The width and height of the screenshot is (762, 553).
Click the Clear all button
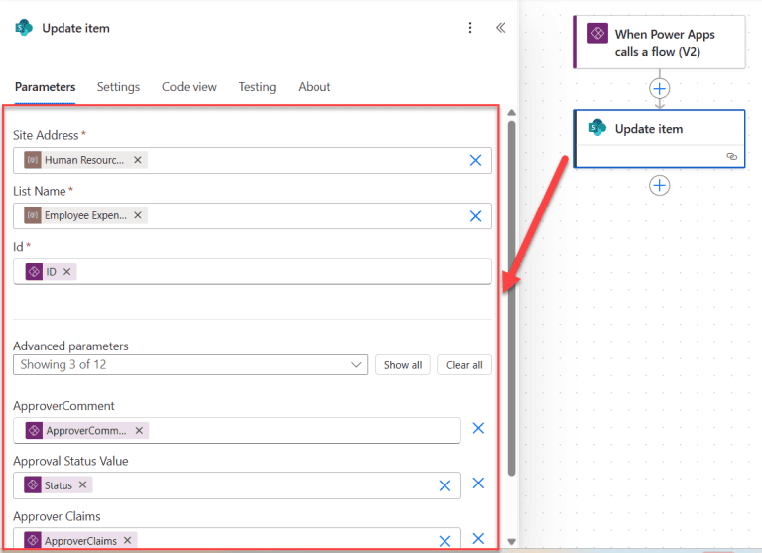tap(464, 365)
